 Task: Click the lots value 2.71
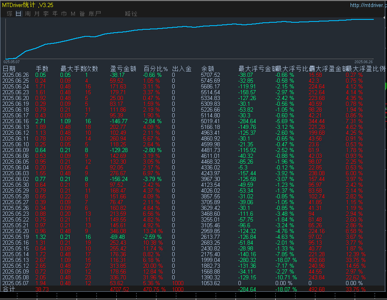(40, 121)
